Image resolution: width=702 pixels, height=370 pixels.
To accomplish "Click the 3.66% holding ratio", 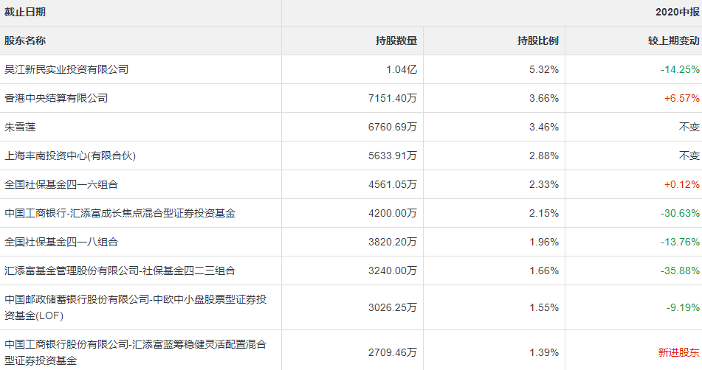I will coord(544,98).
